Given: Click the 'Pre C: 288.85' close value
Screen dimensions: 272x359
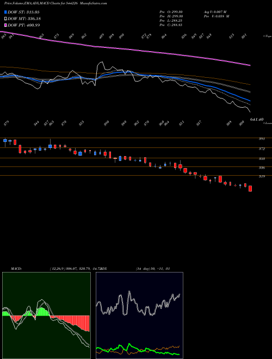Looking at the screenshot, I should [171, 25].
